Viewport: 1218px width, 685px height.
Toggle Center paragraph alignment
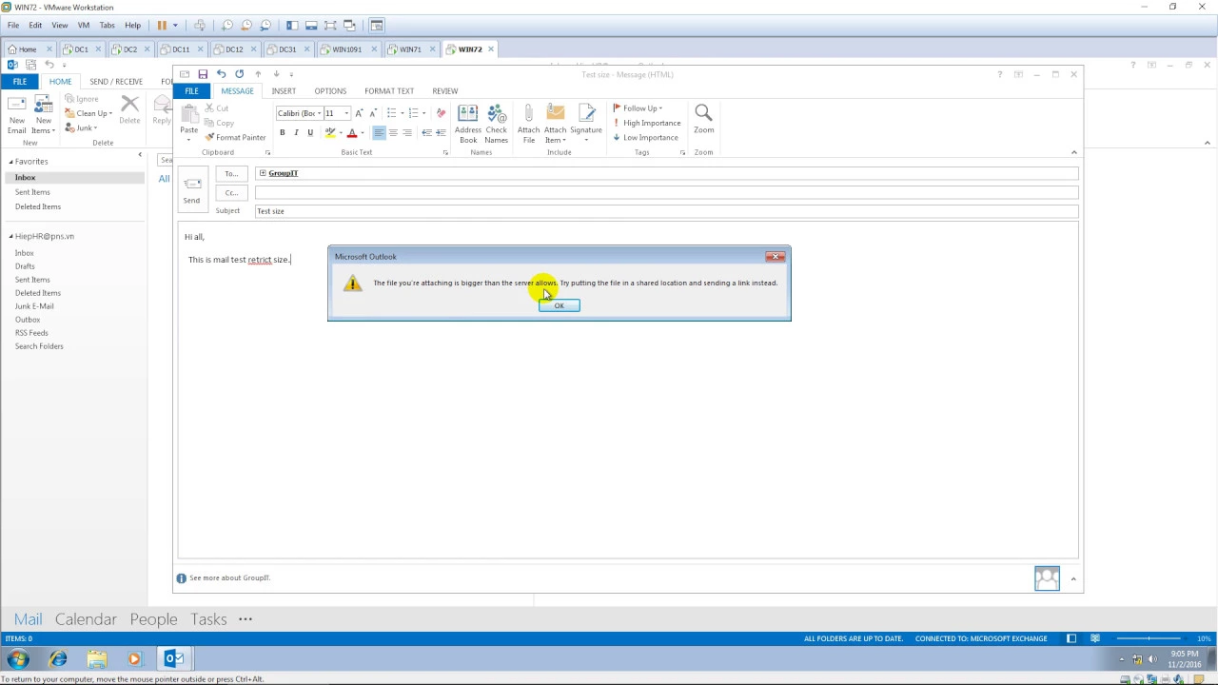(x=393, y=132)
